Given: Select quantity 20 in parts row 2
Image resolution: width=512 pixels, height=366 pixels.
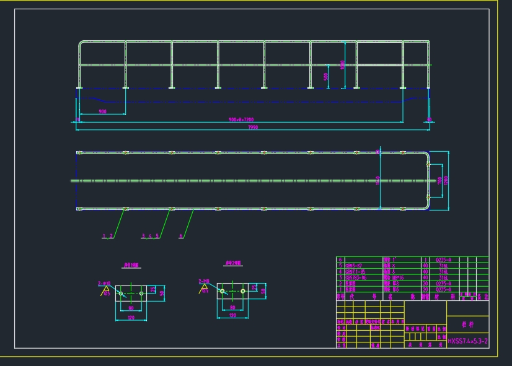Looking at the screenshot, I should [x=425, y=284].
